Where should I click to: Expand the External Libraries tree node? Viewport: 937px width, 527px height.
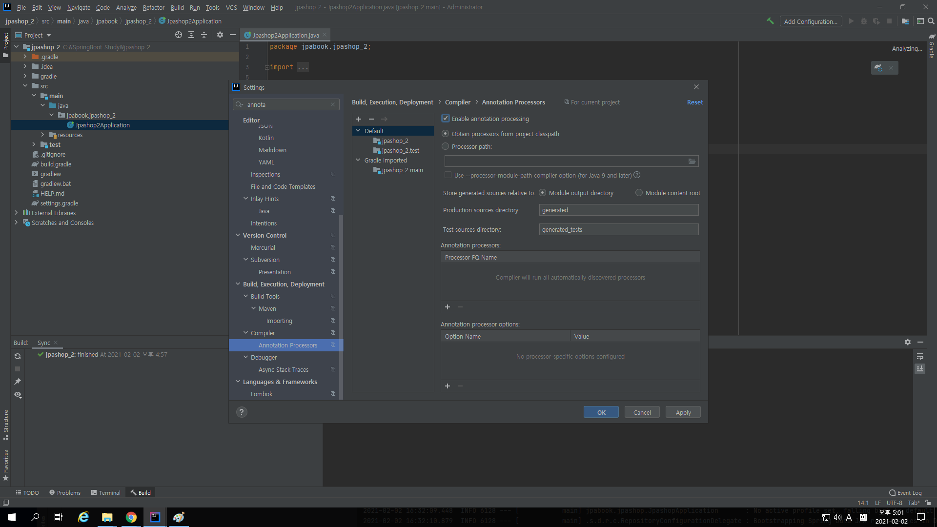click(x=16, y=213)
